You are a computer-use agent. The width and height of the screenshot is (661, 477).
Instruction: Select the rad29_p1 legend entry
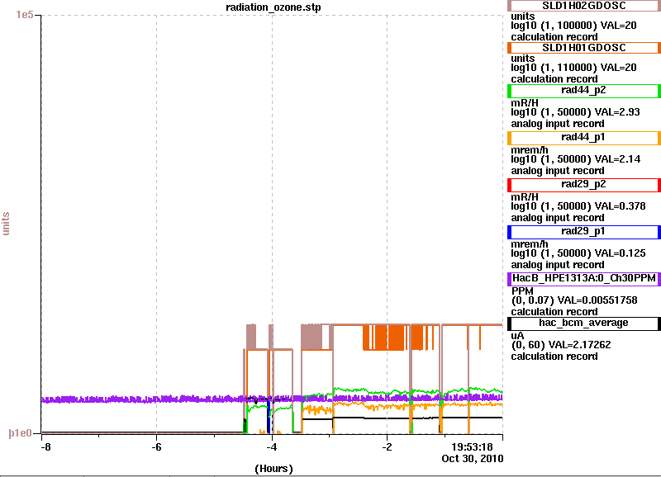pos(584,232)
